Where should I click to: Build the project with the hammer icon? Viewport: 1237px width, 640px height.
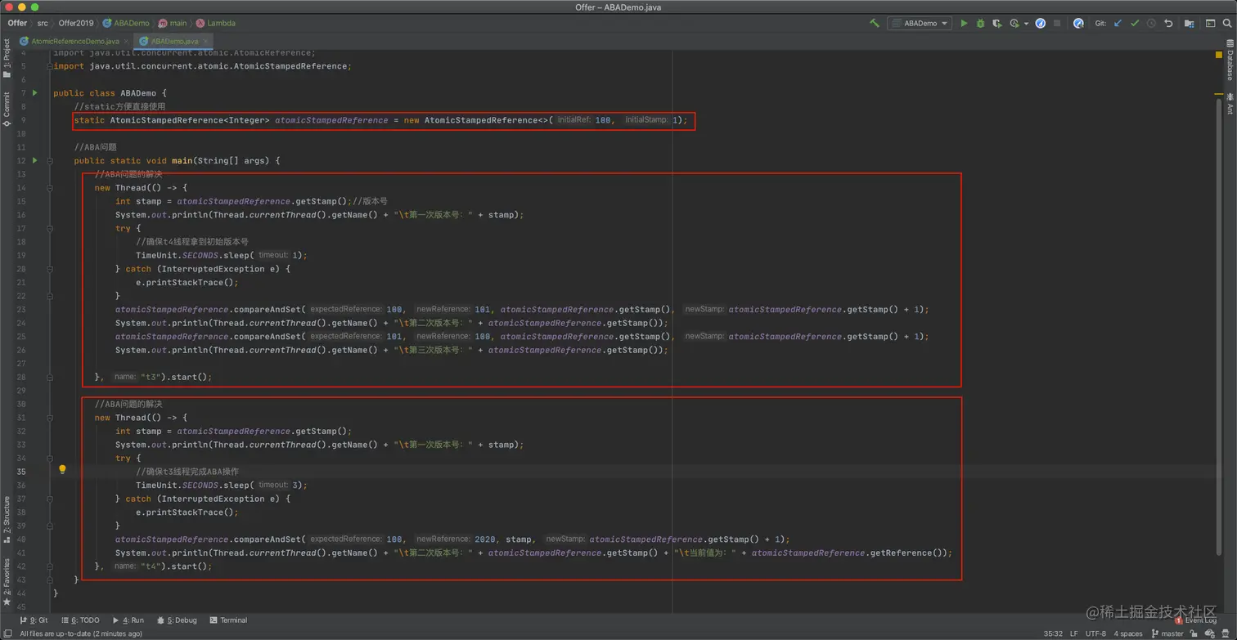(875, 23)
